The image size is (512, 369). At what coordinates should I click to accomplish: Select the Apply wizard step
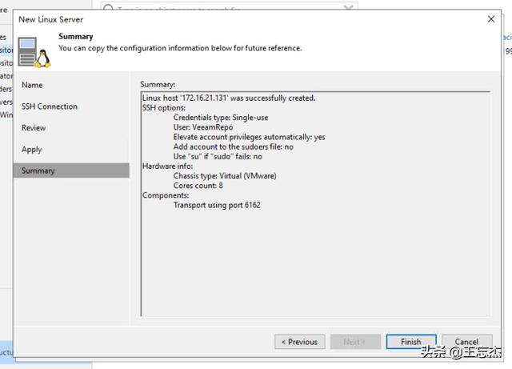click(32, 150)
